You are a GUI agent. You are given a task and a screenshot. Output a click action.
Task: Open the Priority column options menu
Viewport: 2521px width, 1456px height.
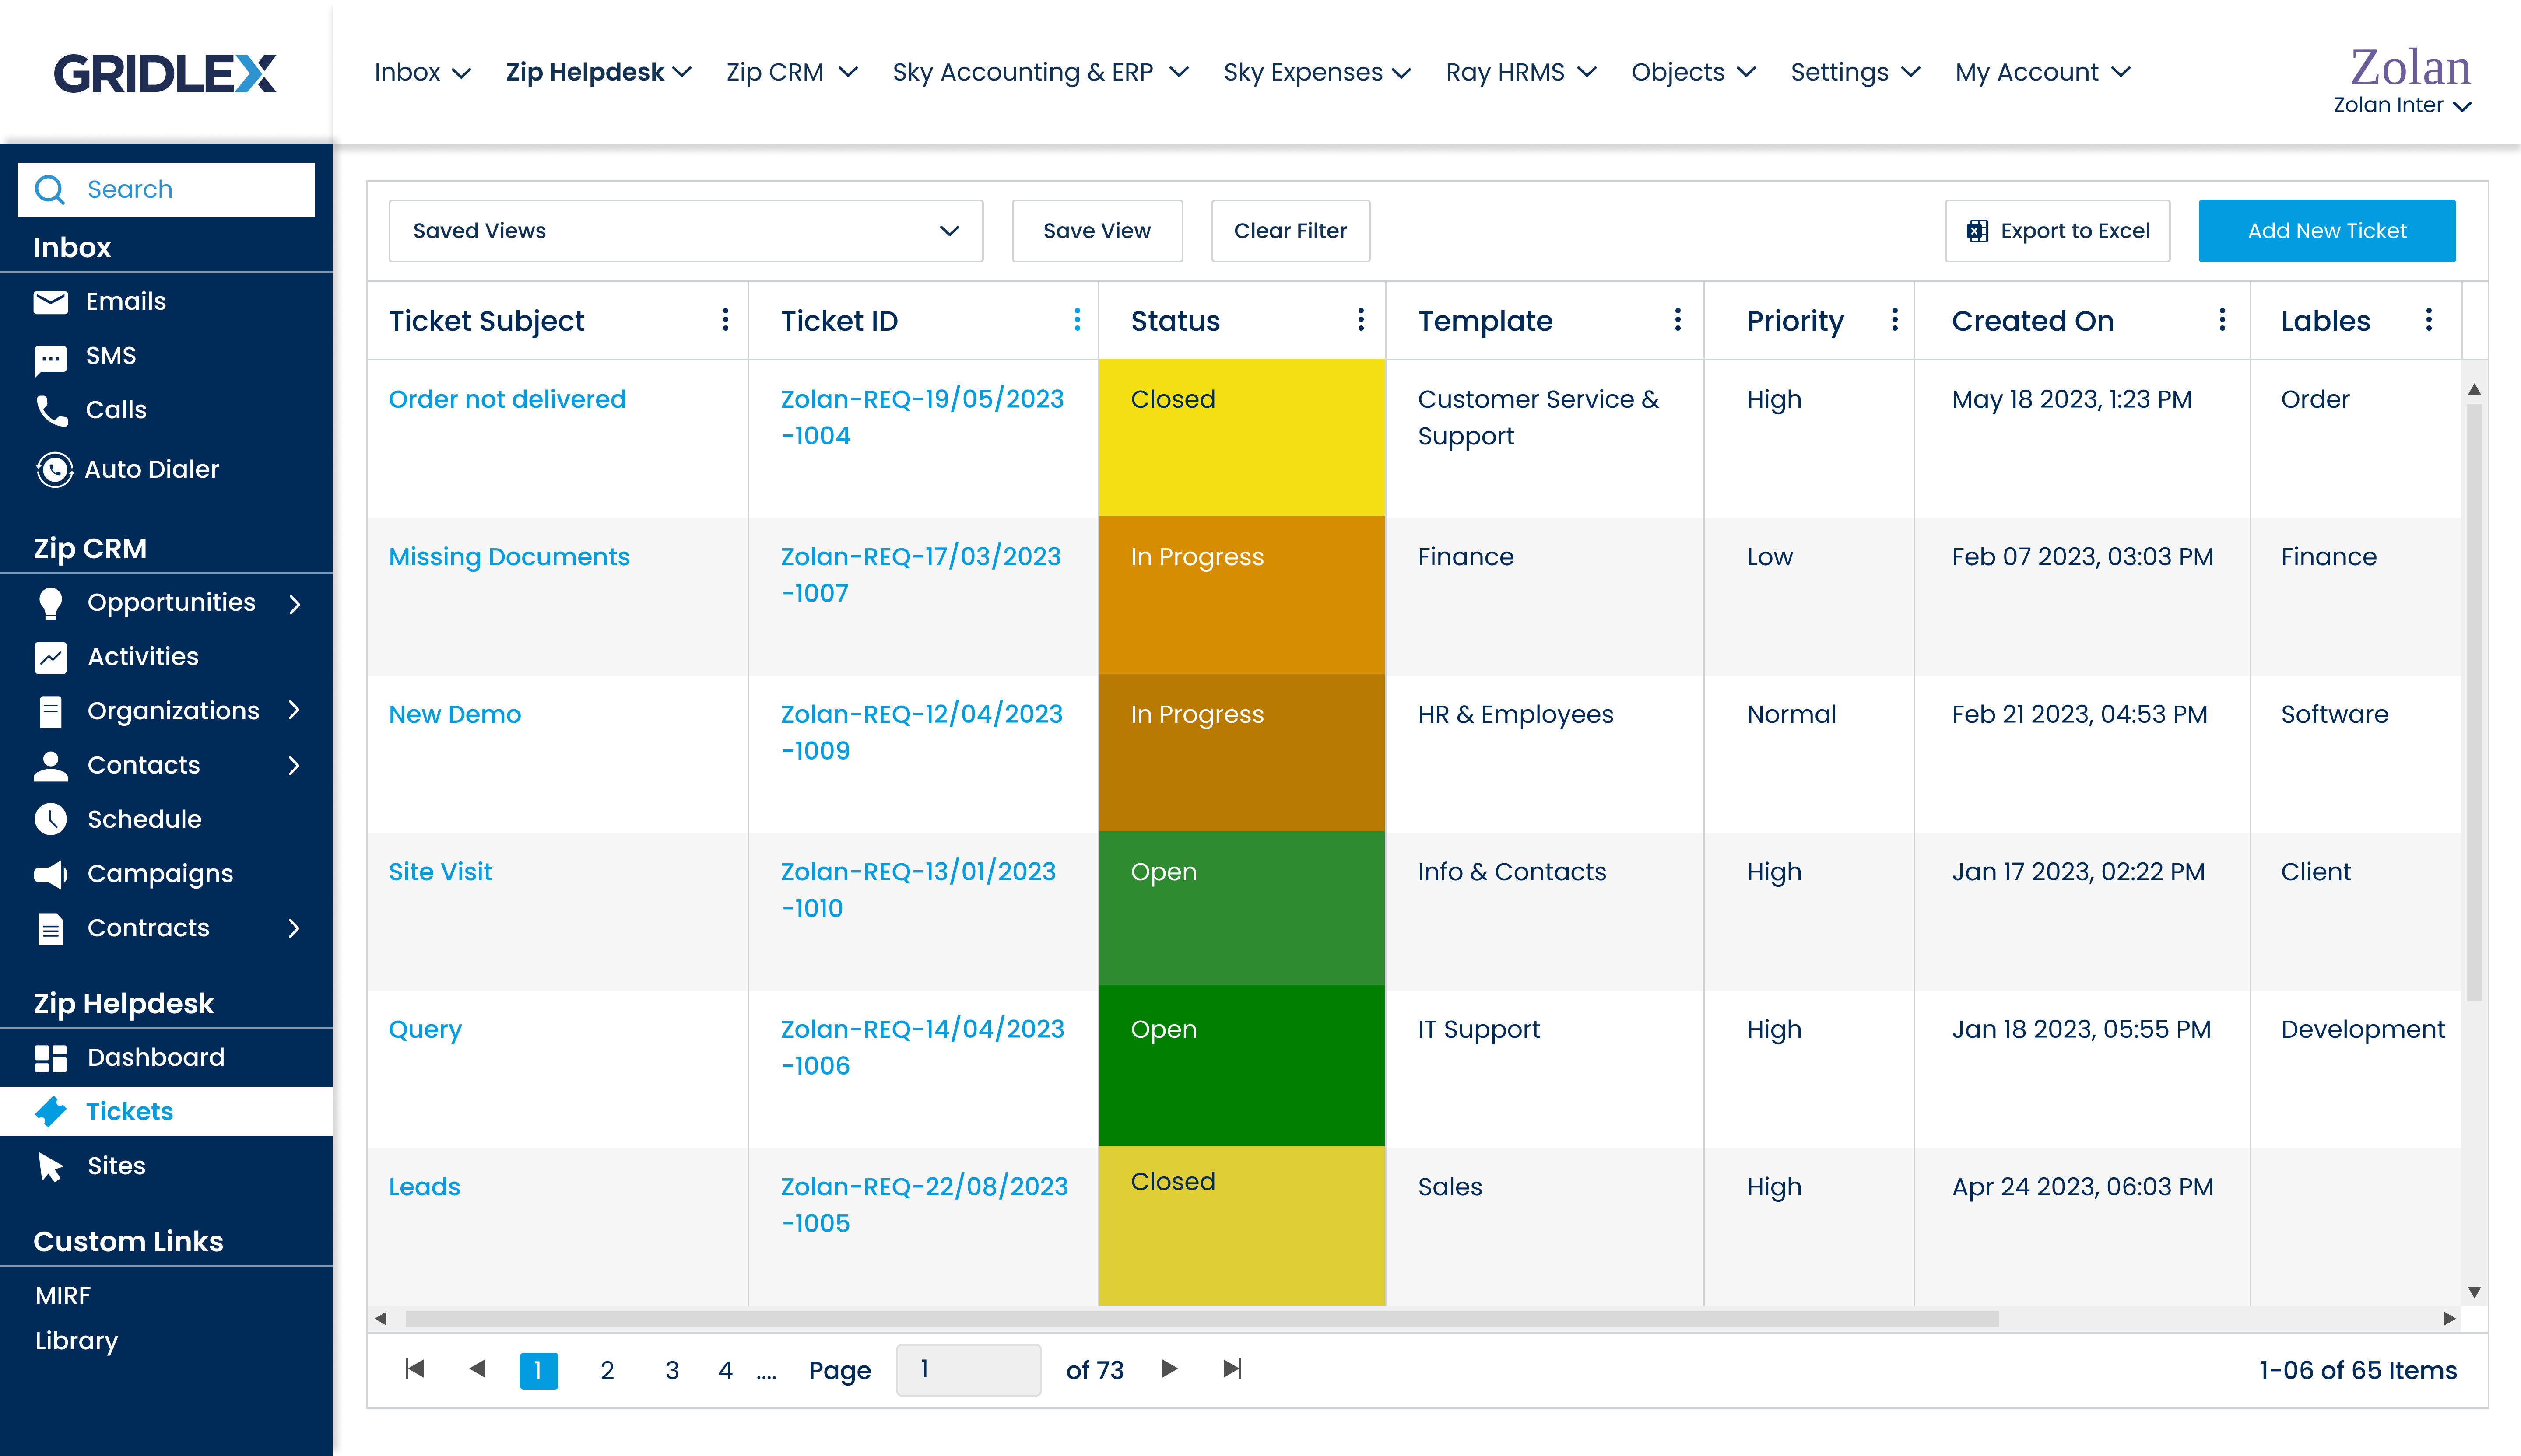click(x=1894, y=320)
